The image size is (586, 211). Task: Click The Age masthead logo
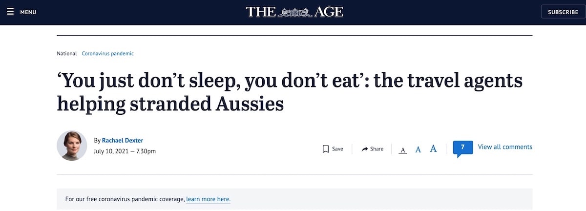pyautogui.click(x=294, y=12)
